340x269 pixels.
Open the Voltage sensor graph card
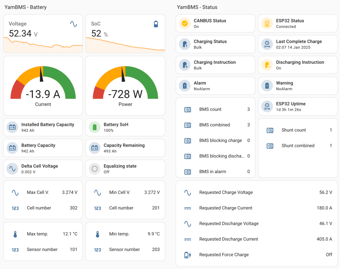(43, 34)
